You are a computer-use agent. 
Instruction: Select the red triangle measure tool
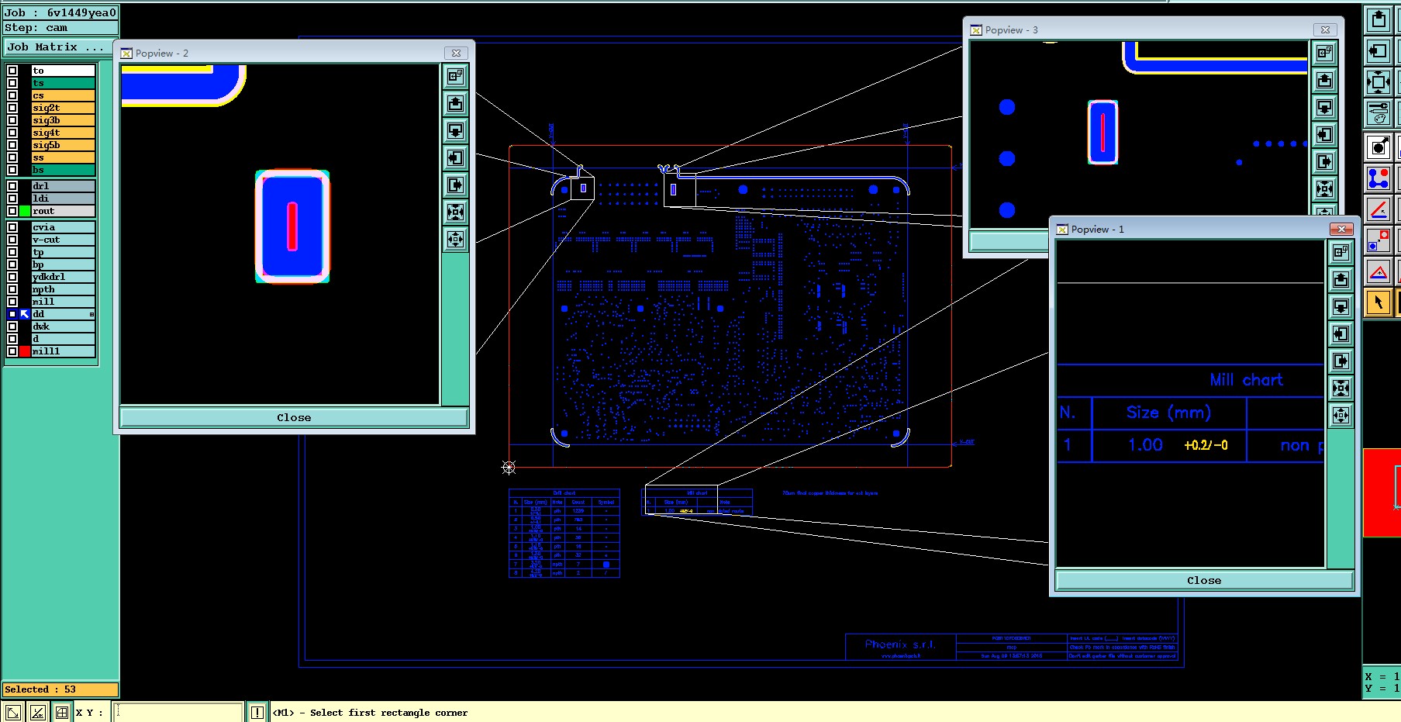point(1379,271)
